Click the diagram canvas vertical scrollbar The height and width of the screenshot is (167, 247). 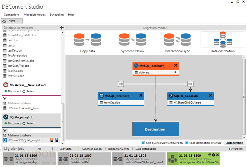coord(244,97)
